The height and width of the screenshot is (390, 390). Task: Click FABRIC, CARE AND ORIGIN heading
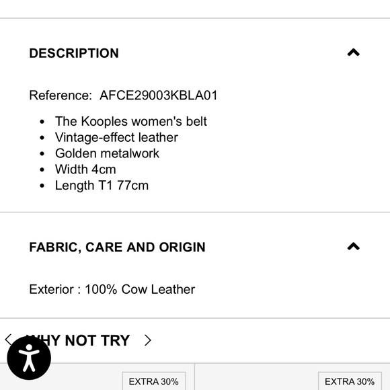coord(118,247)
